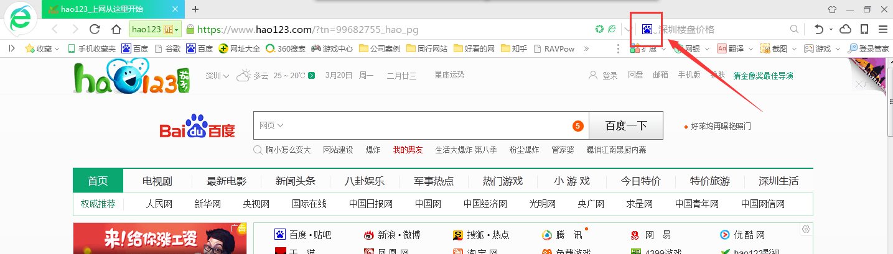This screenshot has height=254, width=893.
Task: Open the 公司案例 bookmark folder
Action: coord(380,48)
